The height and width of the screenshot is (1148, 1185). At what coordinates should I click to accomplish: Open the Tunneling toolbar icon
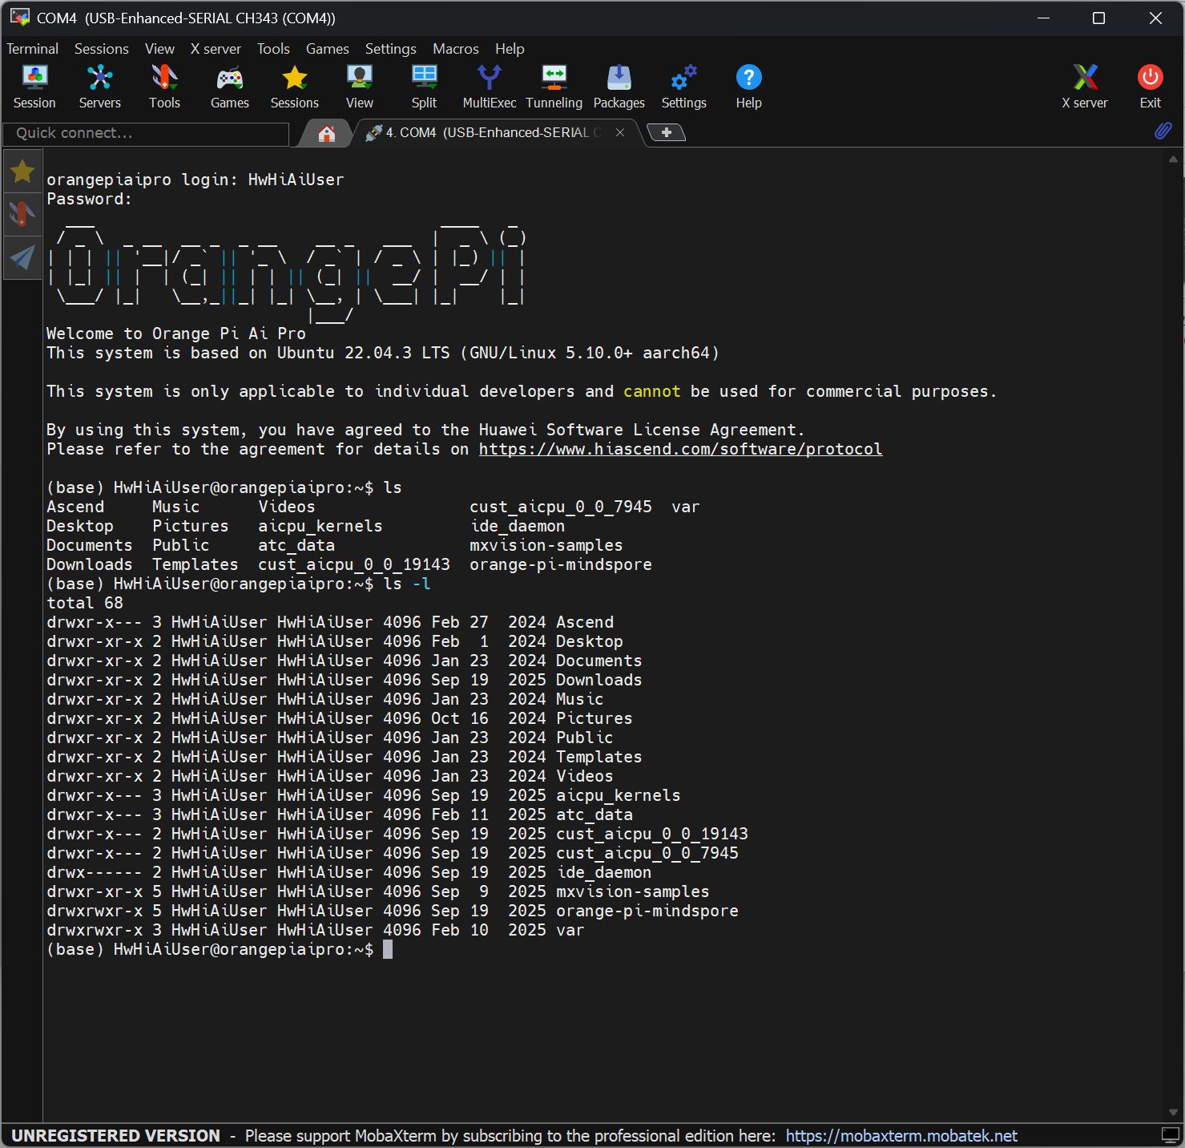tap(554, 87)
